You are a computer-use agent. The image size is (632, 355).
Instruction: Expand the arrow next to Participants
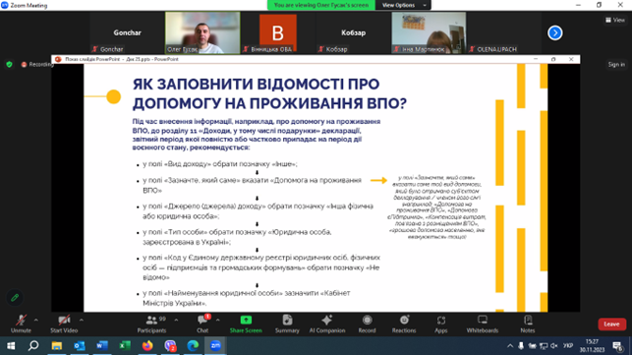point(176,320)
